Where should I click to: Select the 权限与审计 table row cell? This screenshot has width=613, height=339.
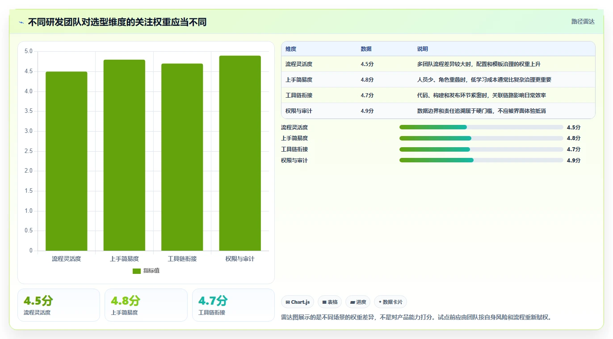299,111
